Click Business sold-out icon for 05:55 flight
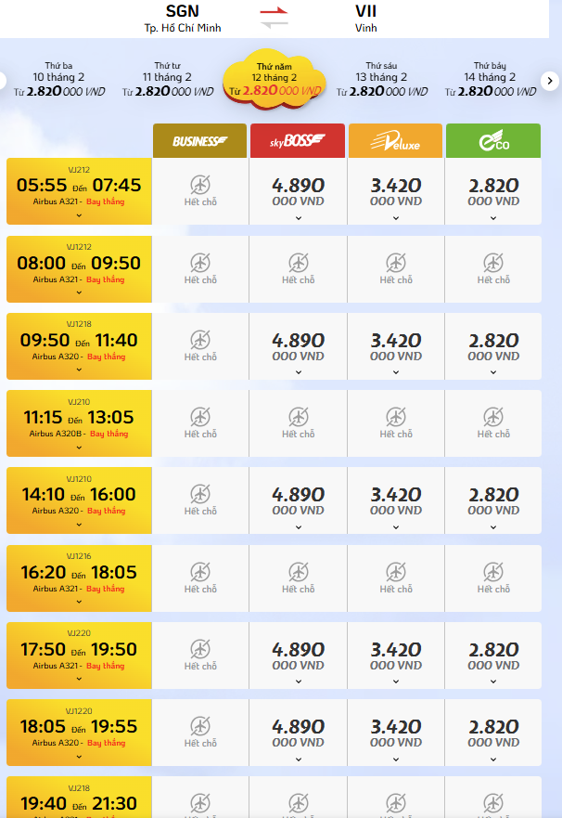The width and height of the screenshot is (562, 818). pos(200,184)
